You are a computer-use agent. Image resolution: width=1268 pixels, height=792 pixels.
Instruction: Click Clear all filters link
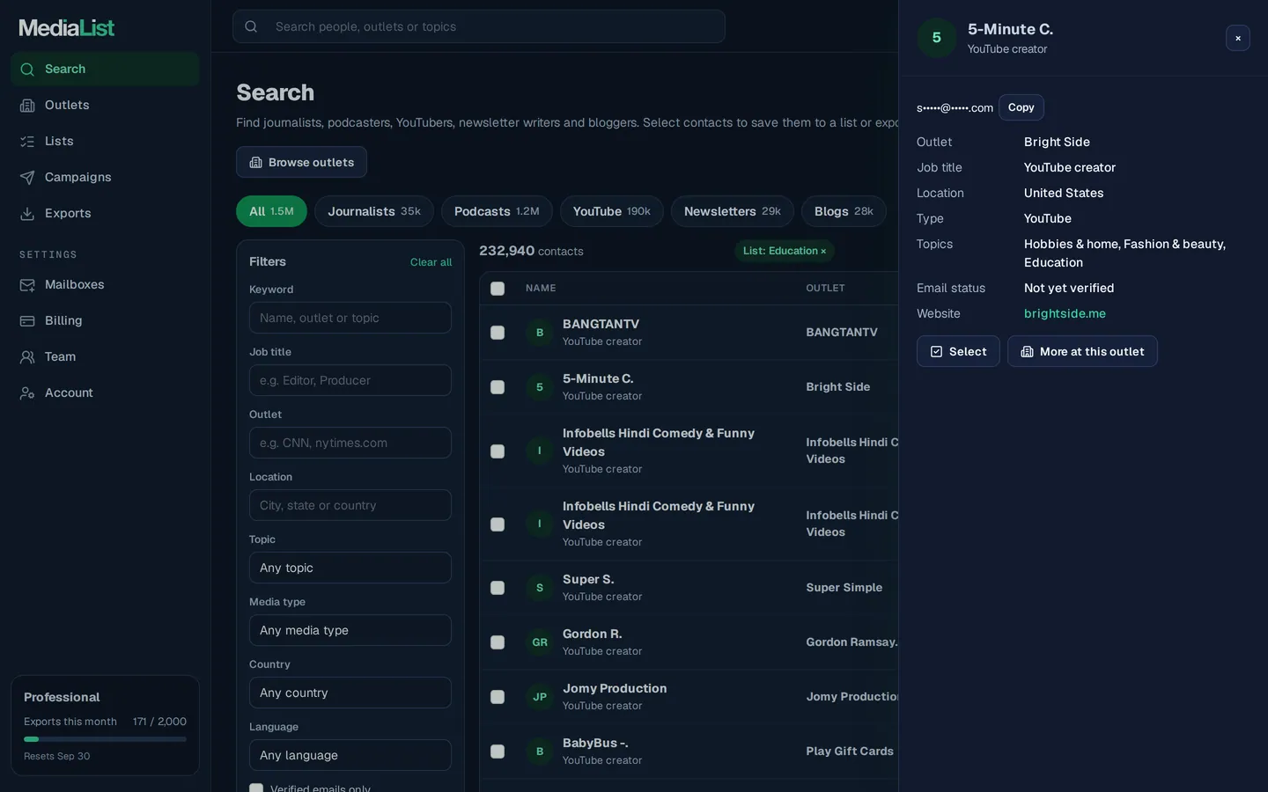(431, 262)
